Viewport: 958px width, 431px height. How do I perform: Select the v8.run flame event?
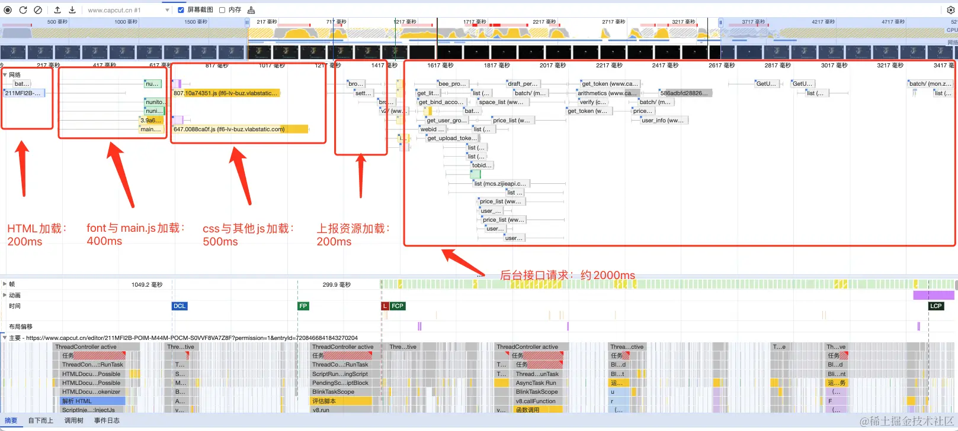[341, 410]
